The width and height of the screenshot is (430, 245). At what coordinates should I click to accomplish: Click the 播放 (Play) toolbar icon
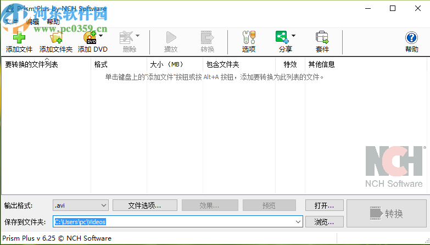171,37
